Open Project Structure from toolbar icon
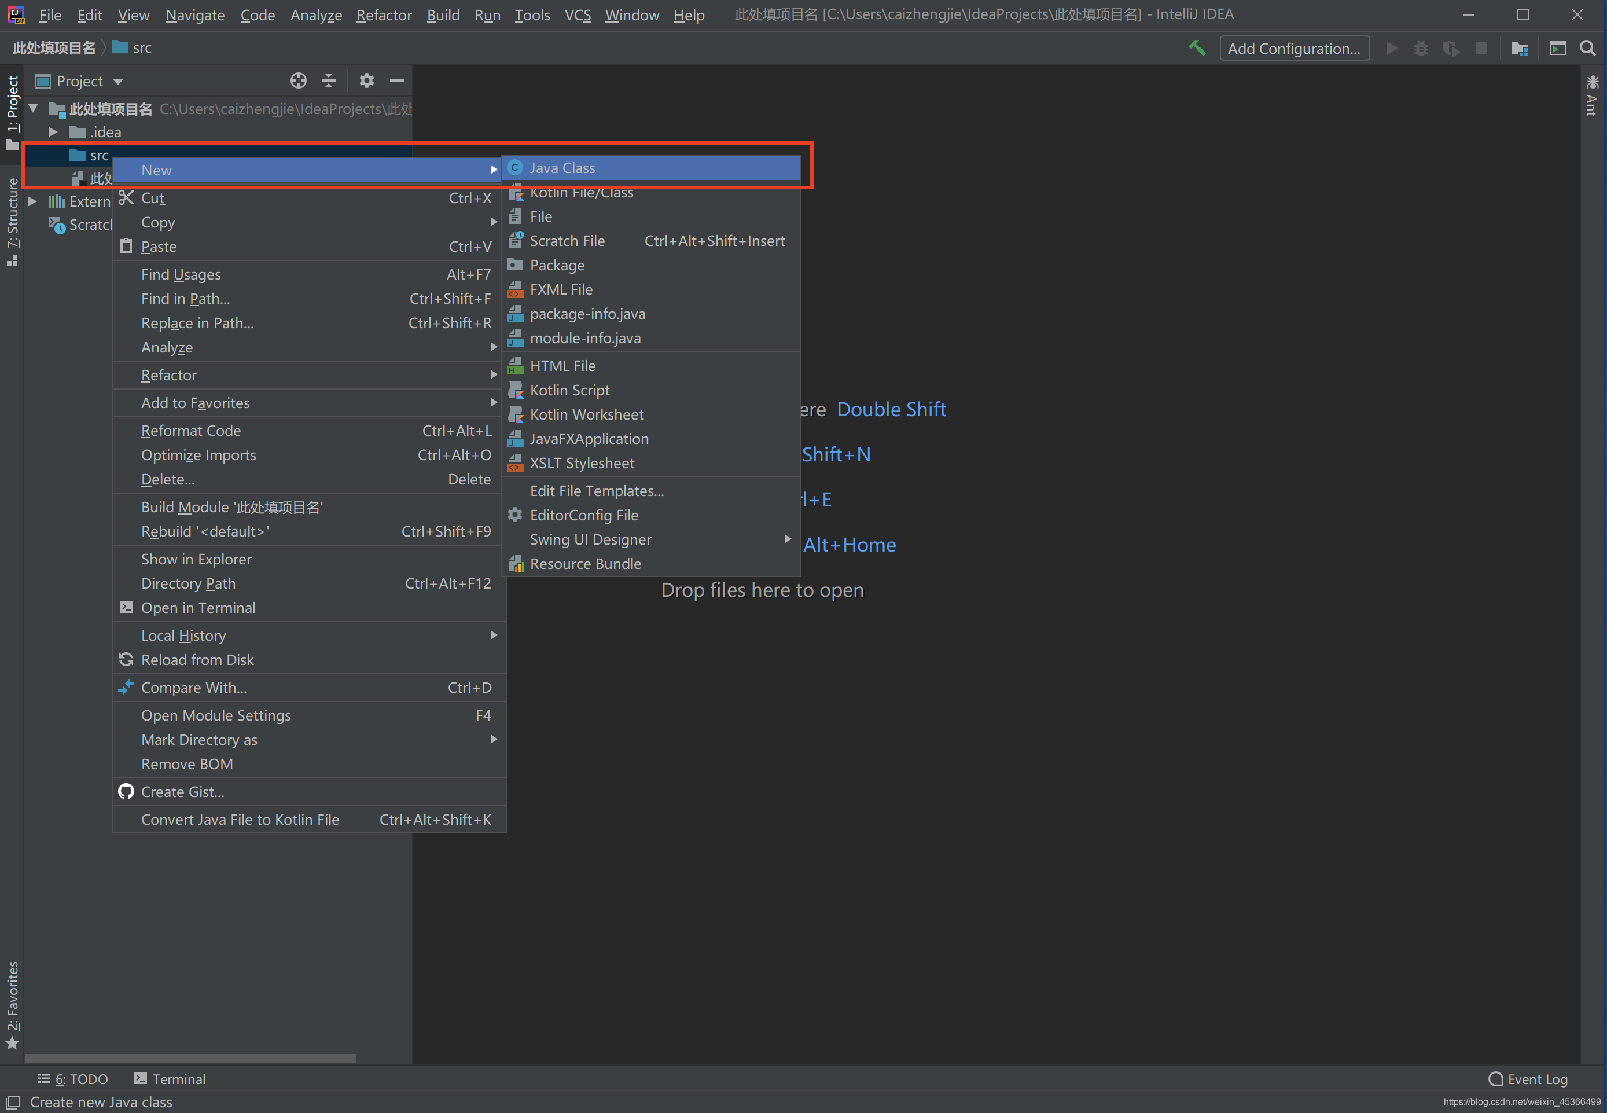The height and width of the screenshot is (1113, 1607). [x=1518, y=48]
